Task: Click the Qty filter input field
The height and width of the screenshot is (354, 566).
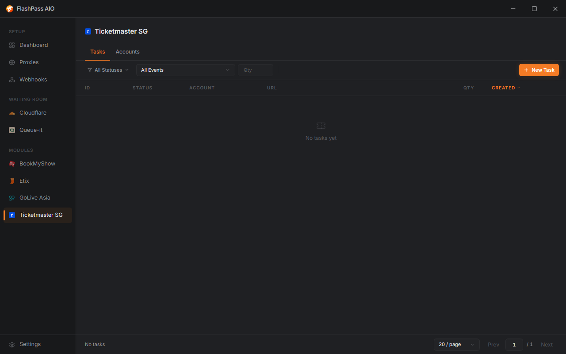Action: pos(256,70)
